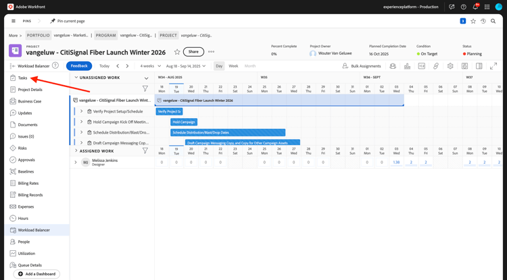Open the 1|2 icon in the toolbar
This screenshot has height=280, width=507.
pyautogui.click(x=422, y=66)
